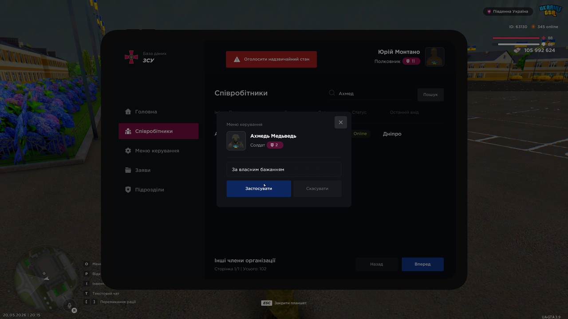Viewport: 568px width, 319px height.
Task: Click the rank 2 badge beside Солдат
Action: [x=275, y=145]
